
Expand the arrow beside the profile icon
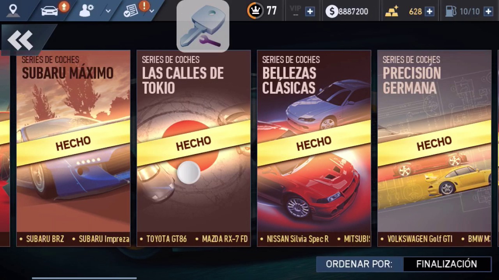click(108, 11)
